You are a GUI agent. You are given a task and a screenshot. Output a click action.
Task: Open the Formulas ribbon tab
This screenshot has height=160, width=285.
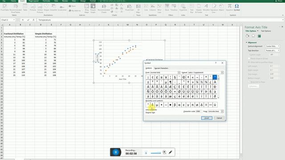[x=46, y=1]
